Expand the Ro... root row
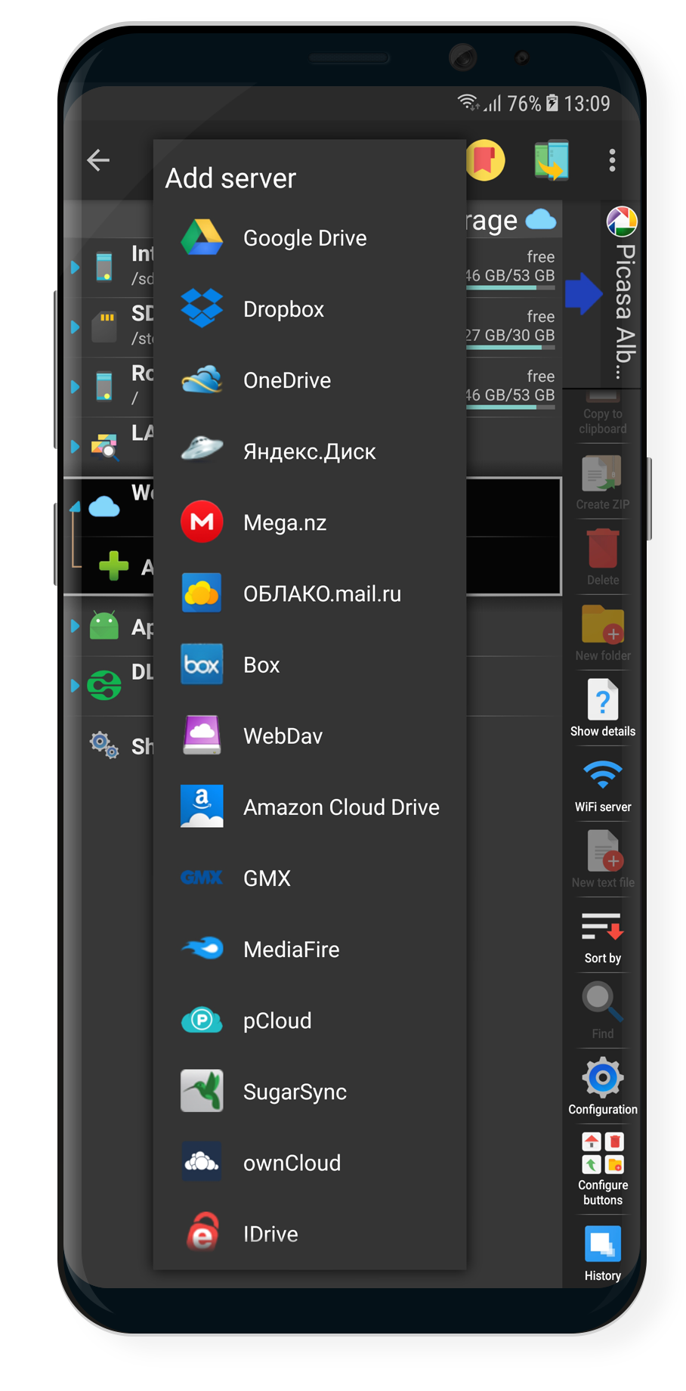This screenshot has width=686, height=1391. coord(75,386)
